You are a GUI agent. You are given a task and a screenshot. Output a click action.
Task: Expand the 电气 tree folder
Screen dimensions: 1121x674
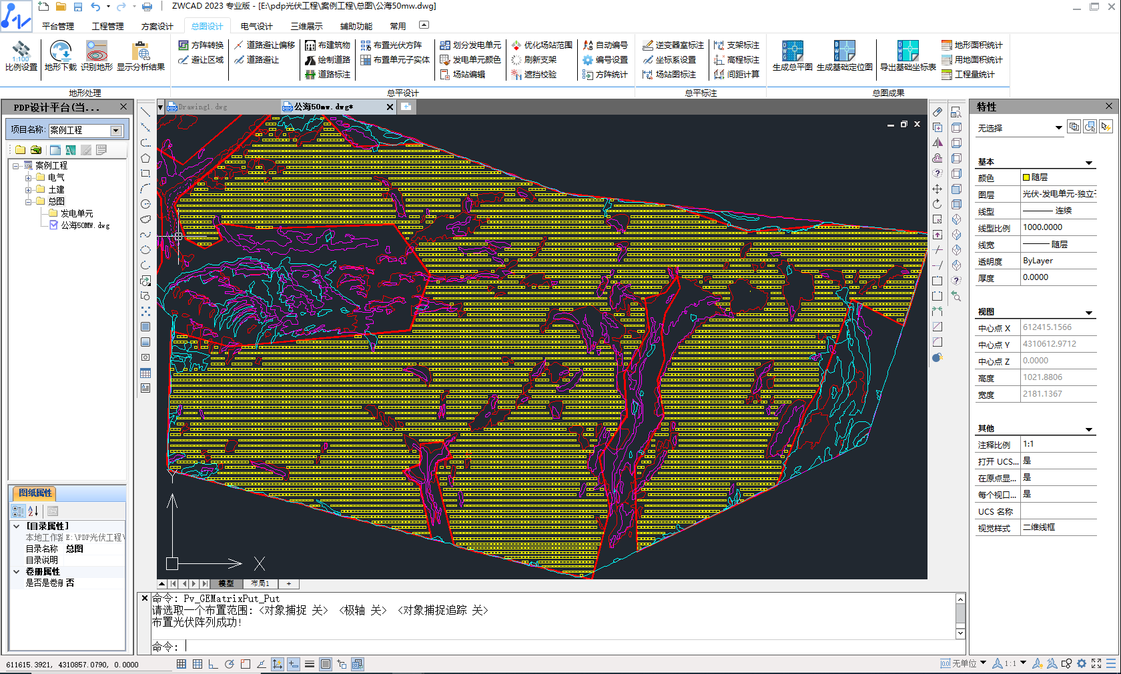[x=29, y=178]
